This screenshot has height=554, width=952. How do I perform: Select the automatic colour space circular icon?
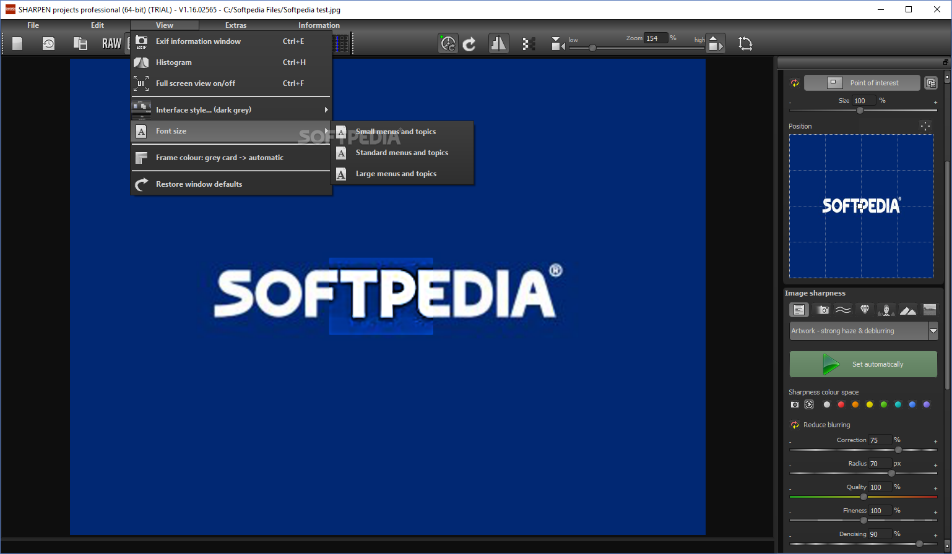(809, 404)
